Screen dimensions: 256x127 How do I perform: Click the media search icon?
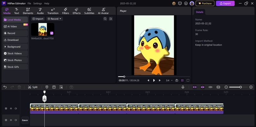coord(105,19)
